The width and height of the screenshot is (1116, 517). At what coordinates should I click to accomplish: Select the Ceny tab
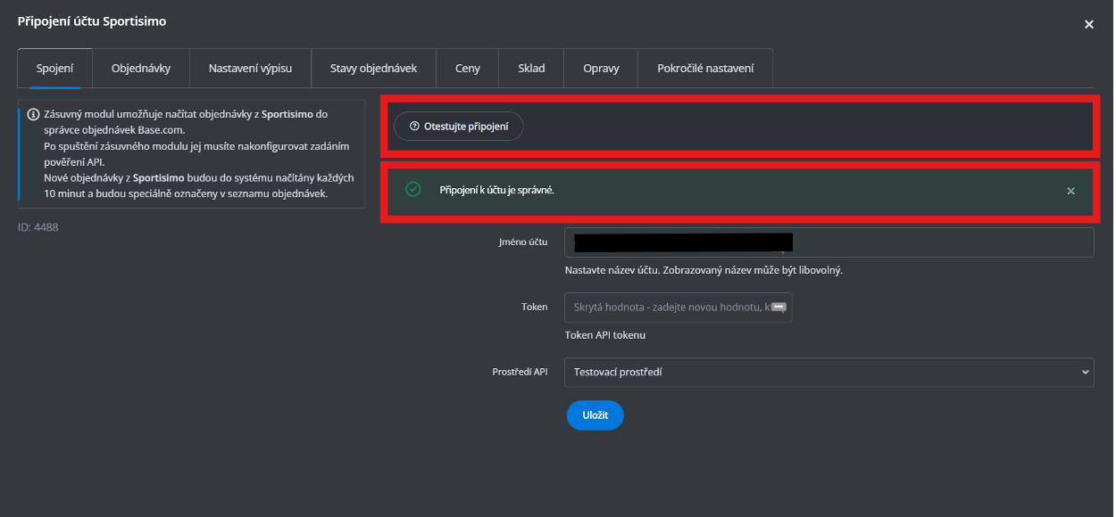468,69
